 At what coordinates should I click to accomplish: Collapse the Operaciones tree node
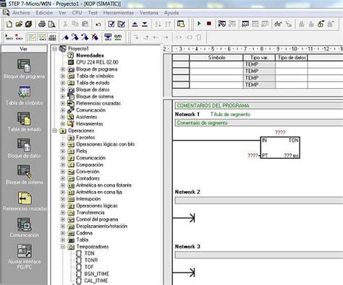click(x=55, y=131)
